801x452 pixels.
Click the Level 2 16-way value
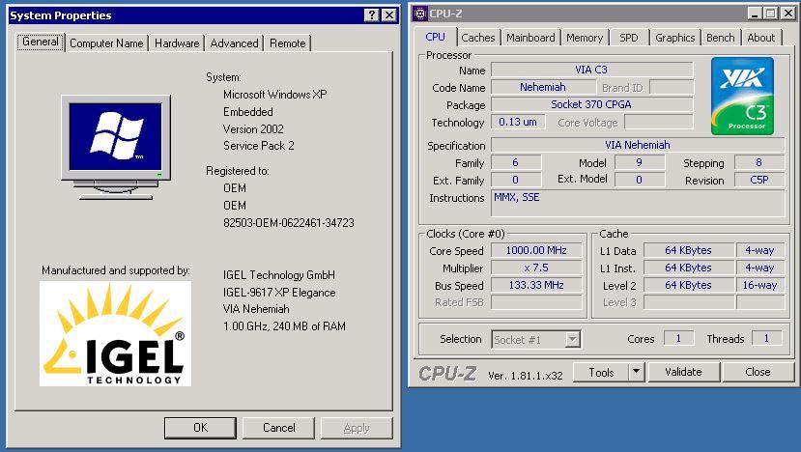pos(760,285)
